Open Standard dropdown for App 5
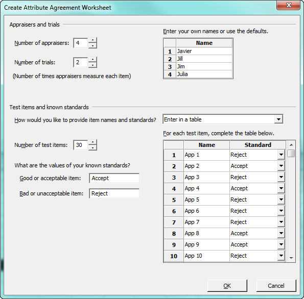 (281, 200)
